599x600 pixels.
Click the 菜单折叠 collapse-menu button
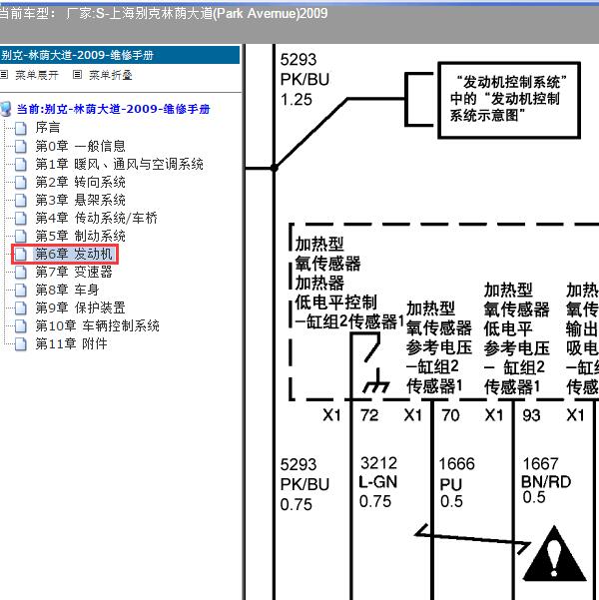coord(110,75)
